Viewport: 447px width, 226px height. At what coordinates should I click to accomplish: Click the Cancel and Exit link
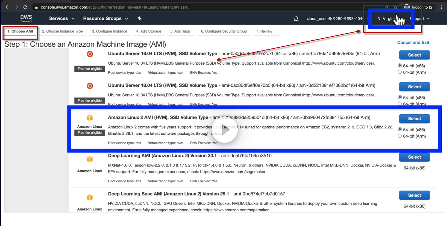click(x=413, y=42)
